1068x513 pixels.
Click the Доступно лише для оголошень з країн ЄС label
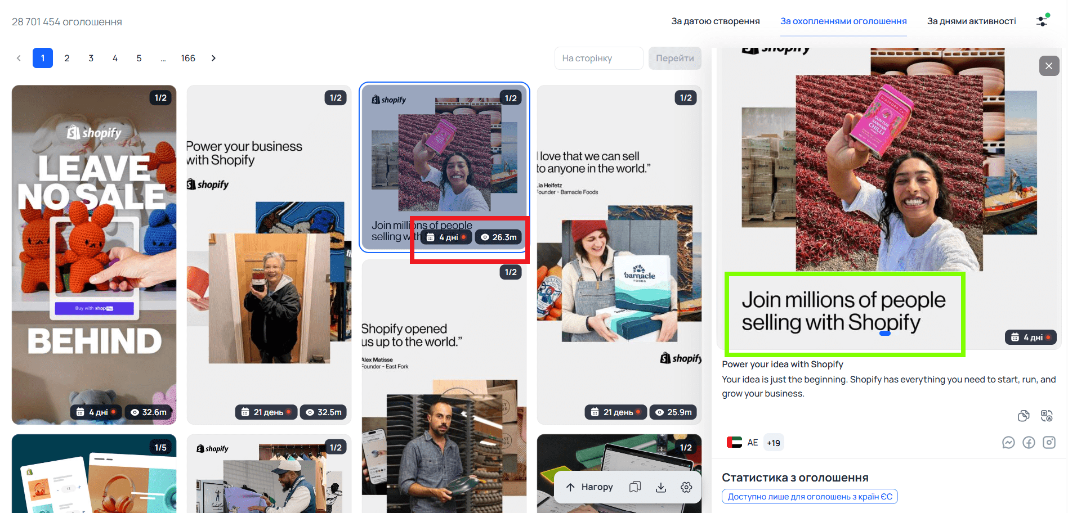tap(810, 497)
